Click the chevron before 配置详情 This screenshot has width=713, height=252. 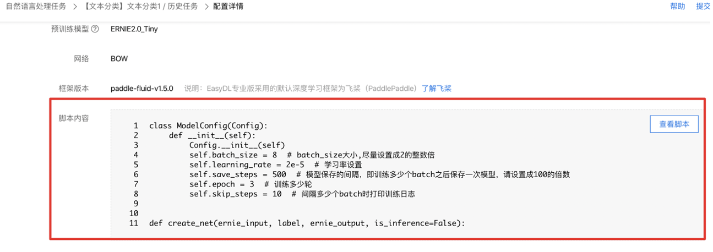tap(206, 7)
